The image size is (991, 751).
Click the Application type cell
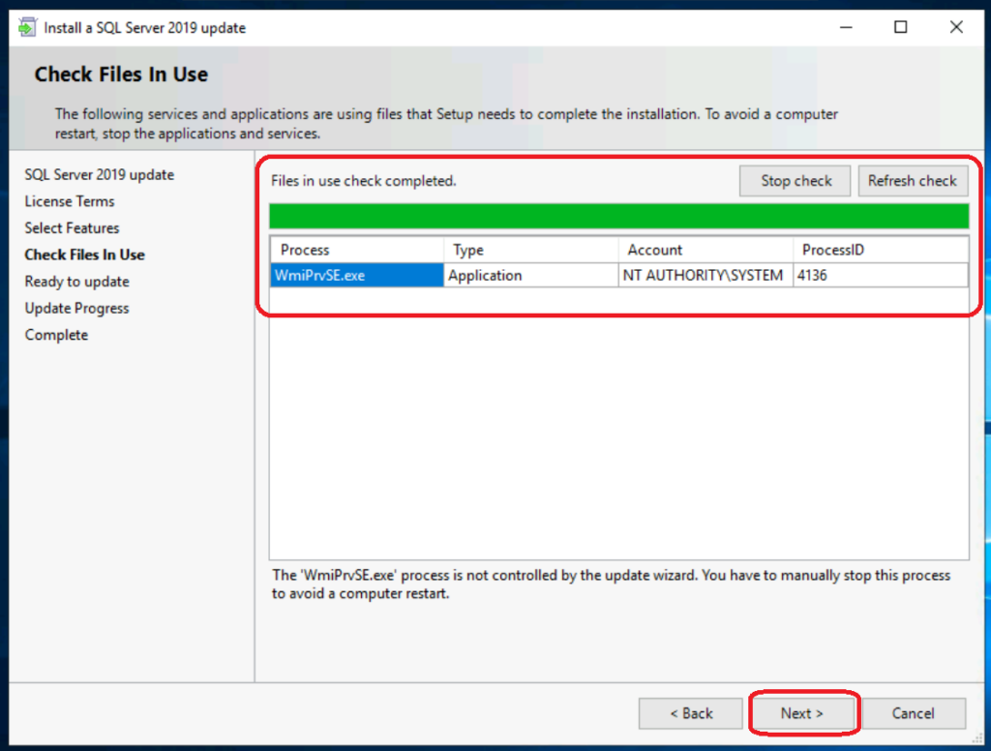coord(531,275)
